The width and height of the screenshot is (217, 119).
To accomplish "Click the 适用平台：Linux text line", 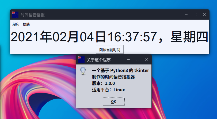I will click(x=109, y=90).
